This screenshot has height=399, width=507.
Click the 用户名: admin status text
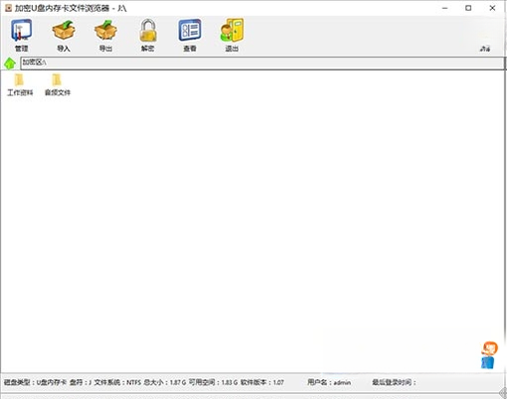click(329, 382)
